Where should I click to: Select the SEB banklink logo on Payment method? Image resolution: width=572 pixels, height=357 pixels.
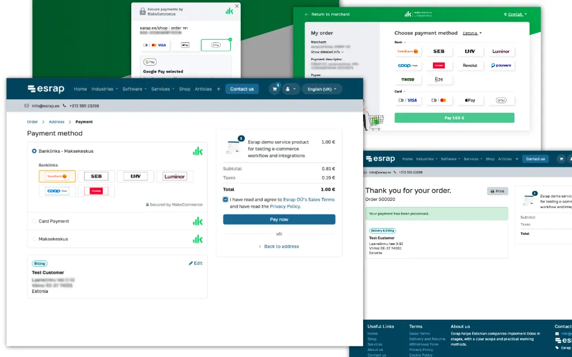pos(96,176)
